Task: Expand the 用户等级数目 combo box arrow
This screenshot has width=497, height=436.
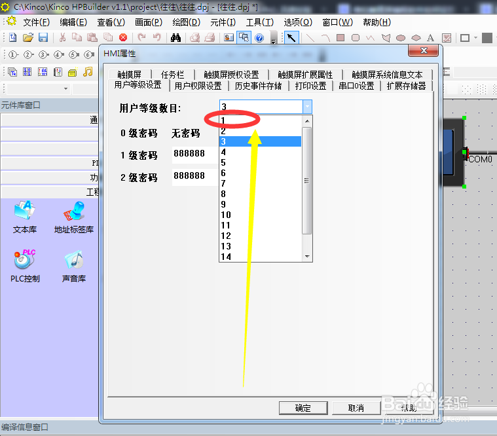Action: [x=307, y=107]
